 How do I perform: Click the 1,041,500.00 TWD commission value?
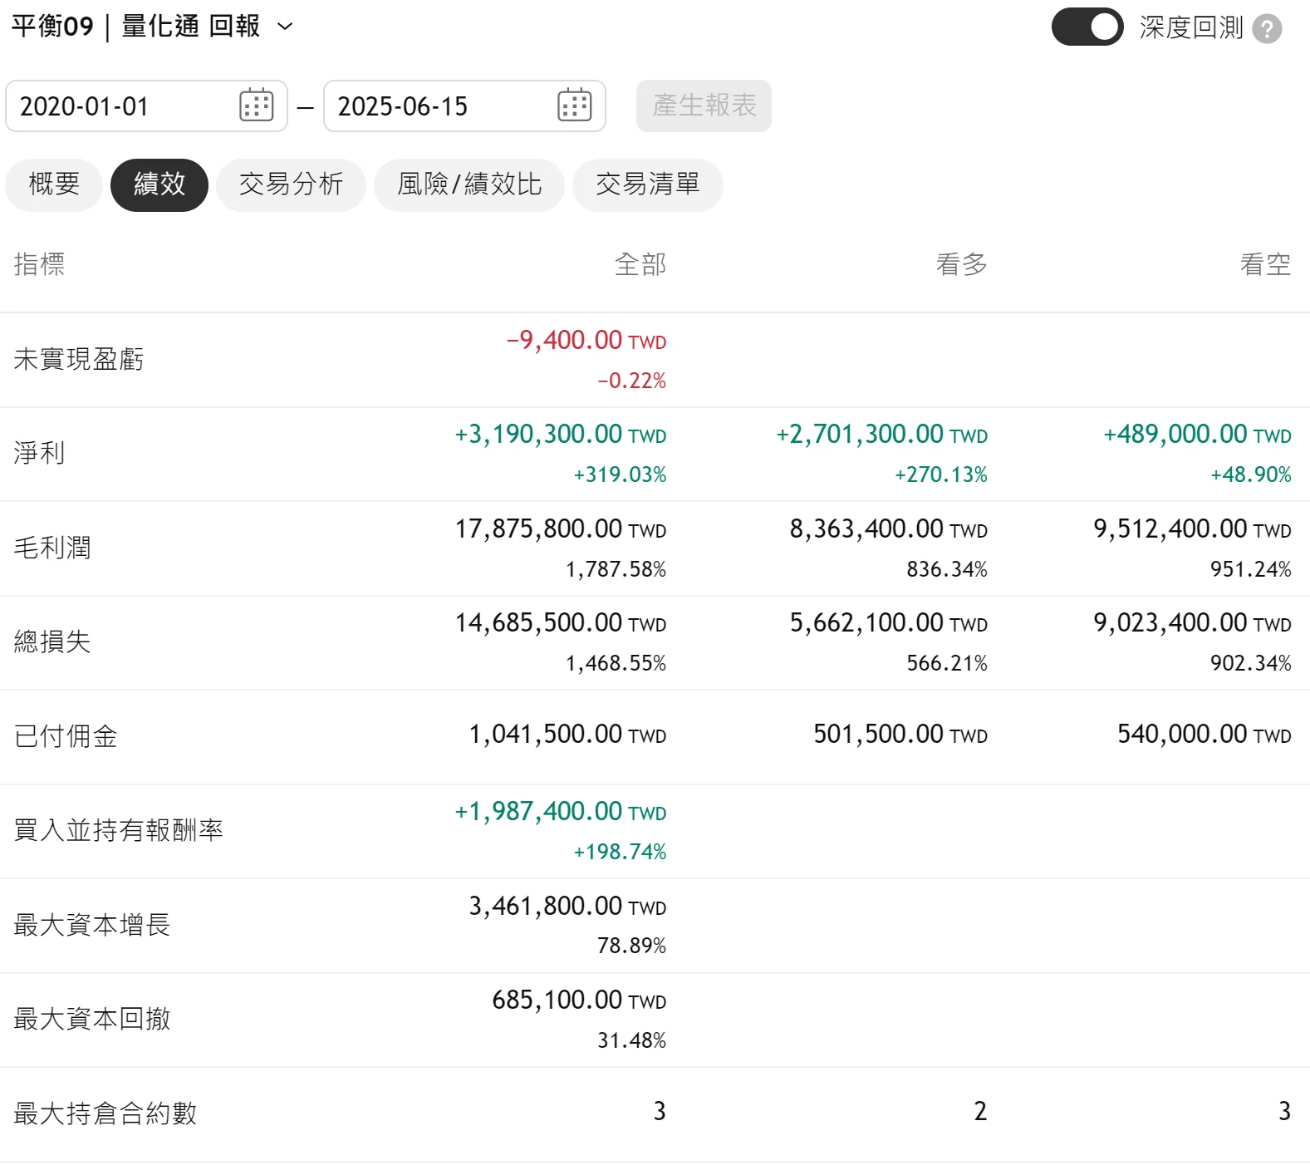pyautogui.click(x=568, y=734)
